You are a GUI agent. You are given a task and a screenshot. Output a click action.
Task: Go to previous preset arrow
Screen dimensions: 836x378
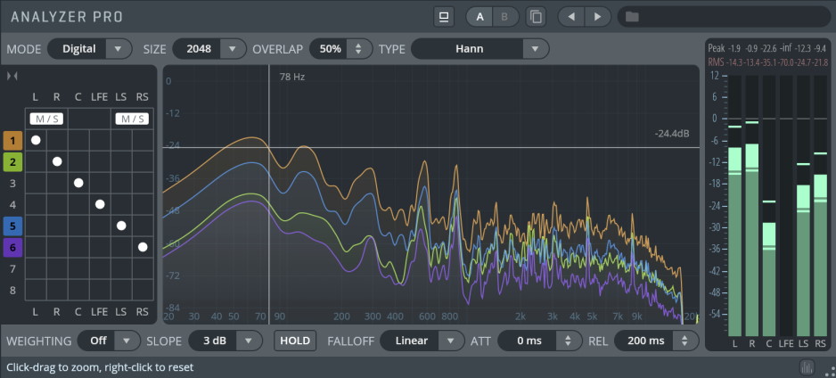(x=571, y=17)
